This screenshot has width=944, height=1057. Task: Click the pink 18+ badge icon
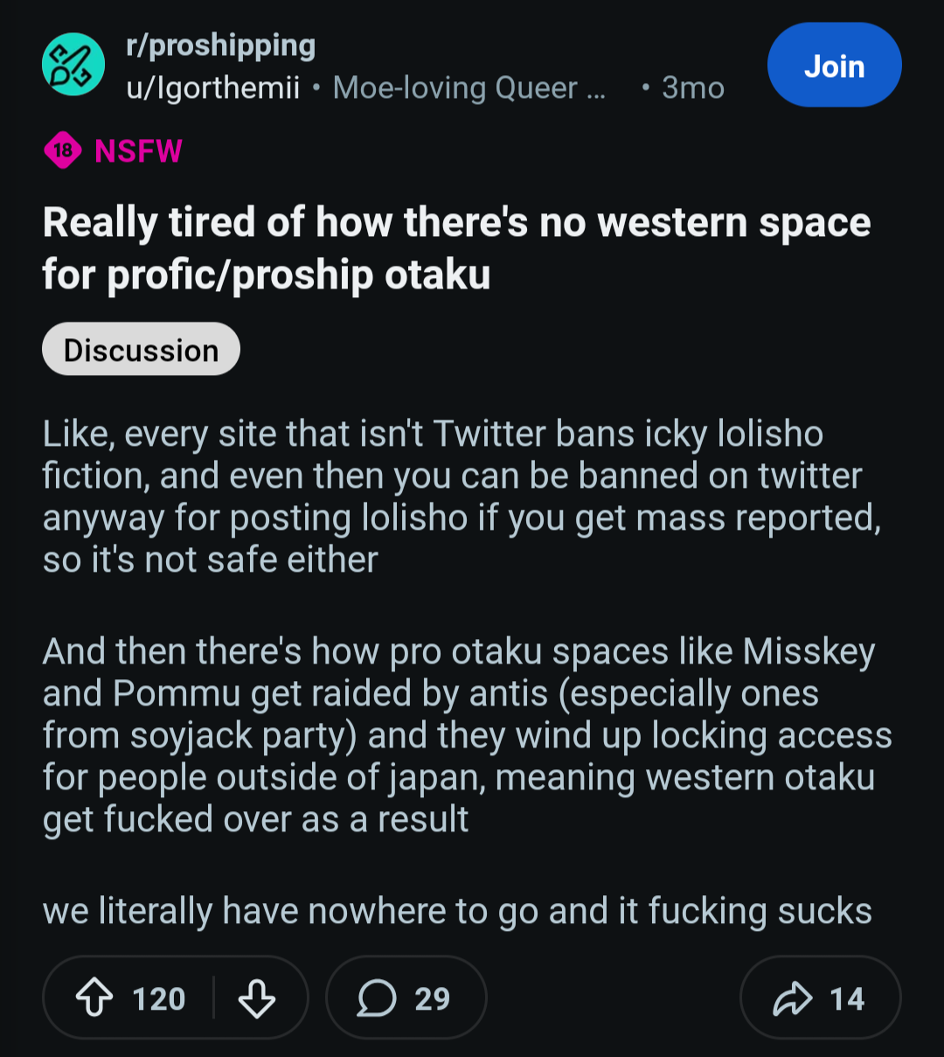click(x=63, y=151)
